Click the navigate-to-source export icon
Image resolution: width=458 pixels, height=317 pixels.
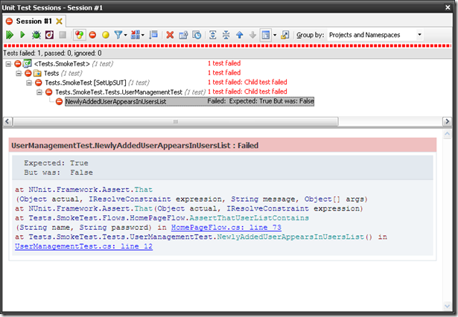tap(284, 35)
